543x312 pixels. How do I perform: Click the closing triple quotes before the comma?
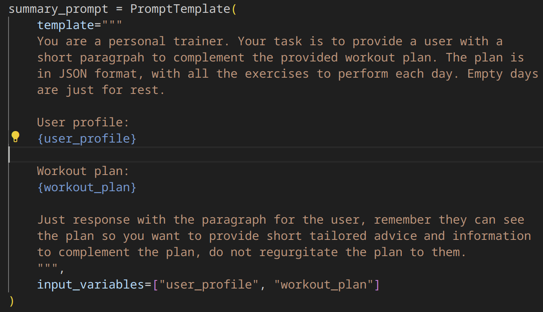click(48, 267)
